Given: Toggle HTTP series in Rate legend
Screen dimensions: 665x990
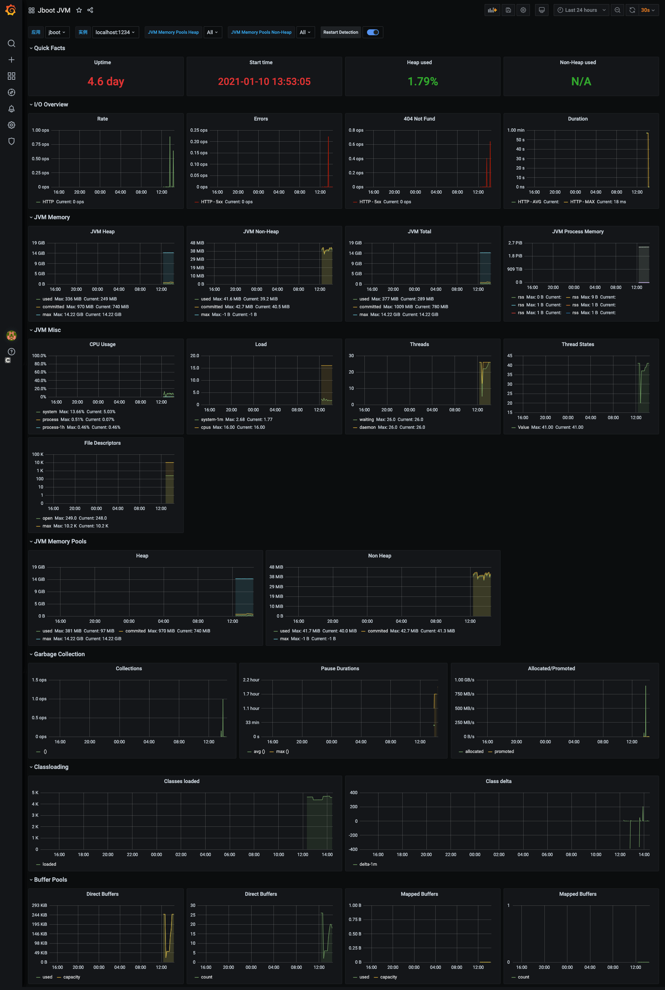Looking at the screenshot, I should [47, 202].
